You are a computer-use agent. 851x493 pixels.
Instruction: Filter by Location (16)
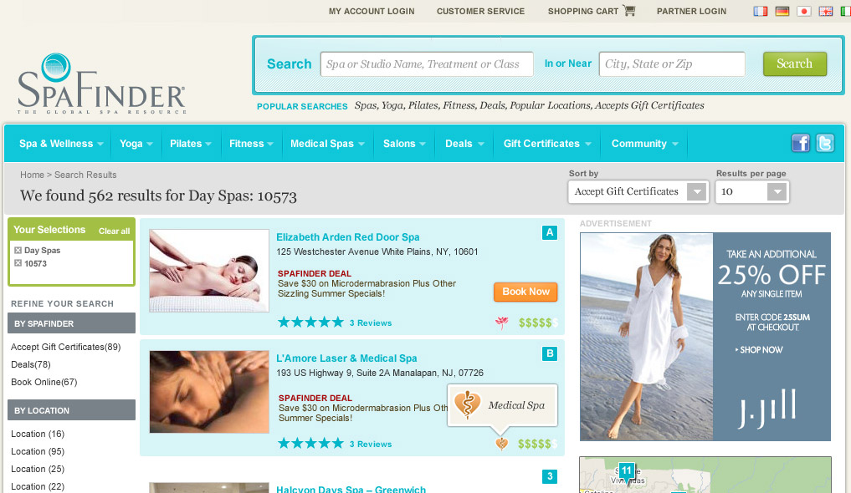click(x=38, y=434)
